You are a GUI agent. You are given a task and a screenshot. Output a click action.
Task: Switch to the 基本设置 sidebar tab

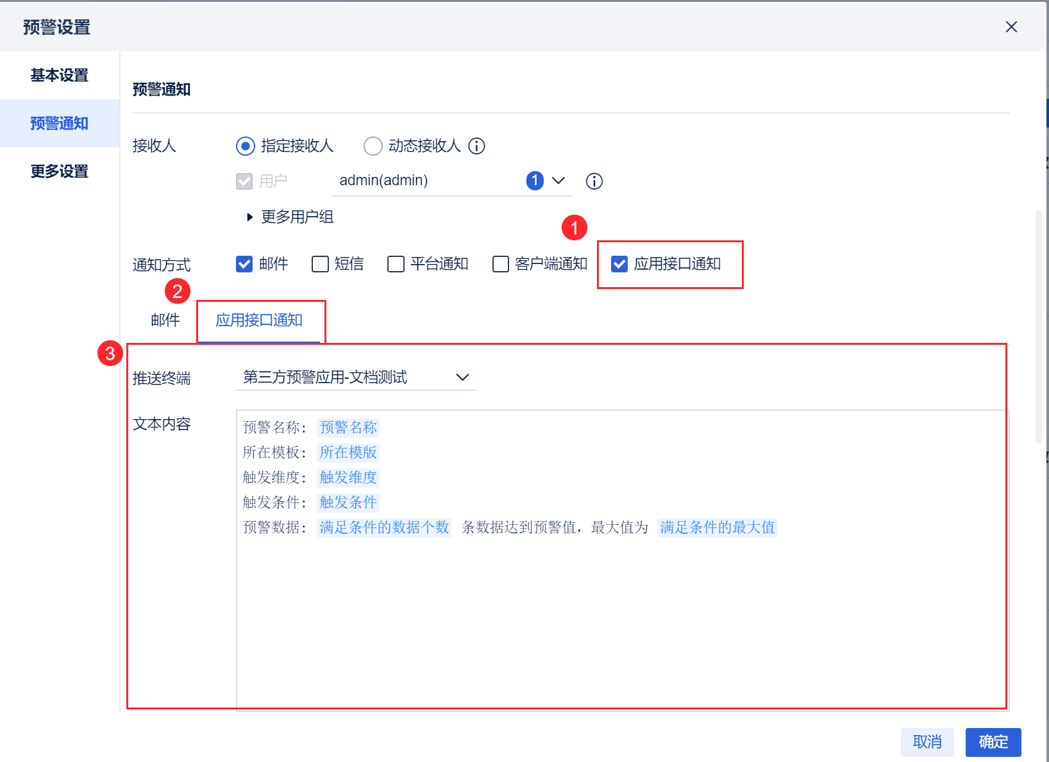pyautogui.click(x=60, y=75)
